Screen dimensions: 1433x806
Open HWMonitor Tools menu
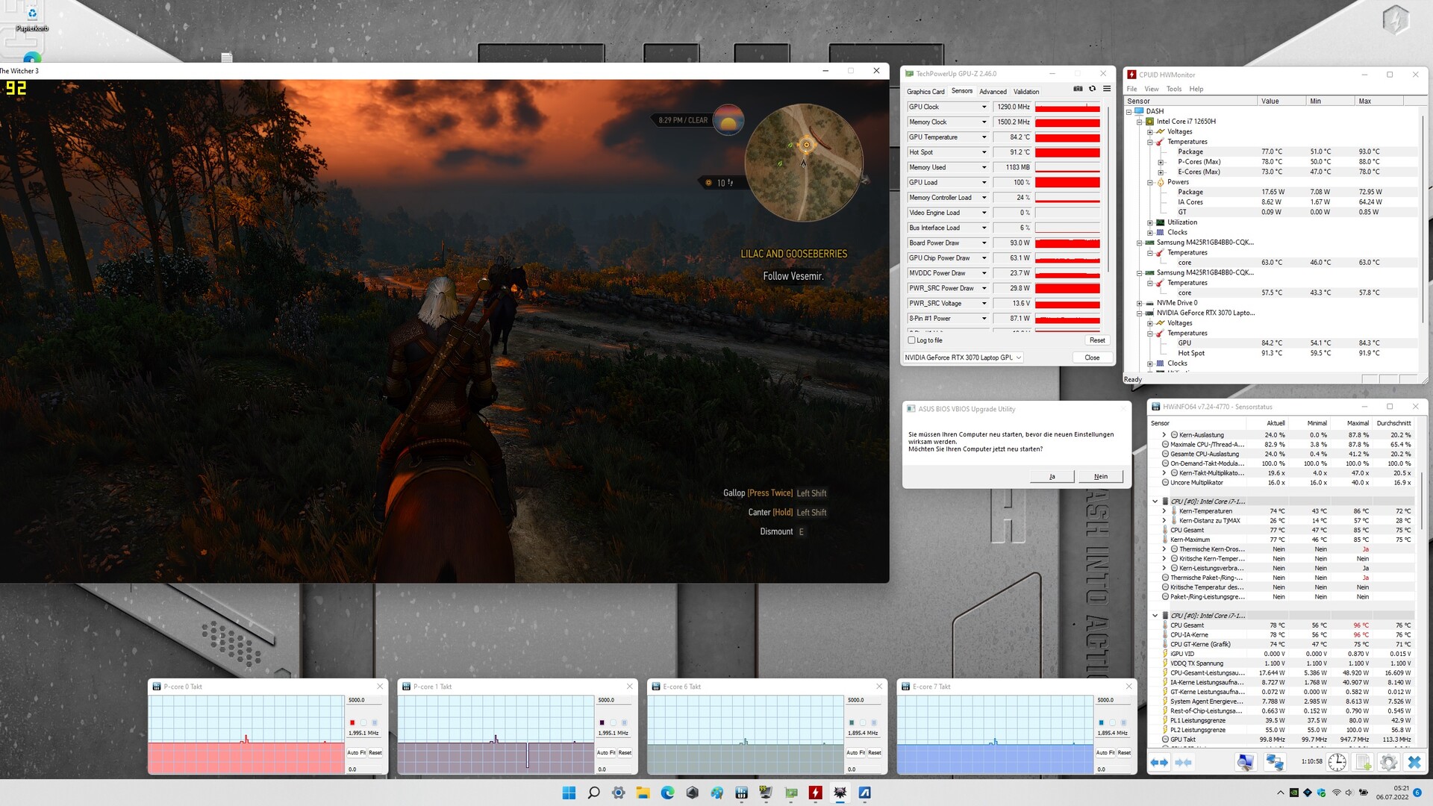pyautogui.click(x=1174, y=89)
